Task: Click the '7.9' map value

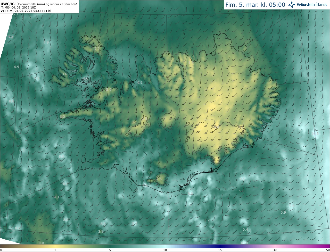Action: pyautogui.click(x=46, y=42)
